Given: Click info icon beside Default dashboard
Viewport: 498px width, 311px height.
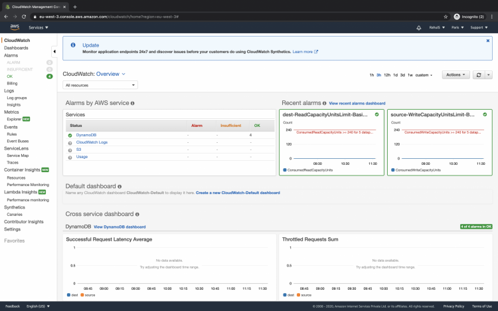Looking at the screenshot, I should [120, 187].
